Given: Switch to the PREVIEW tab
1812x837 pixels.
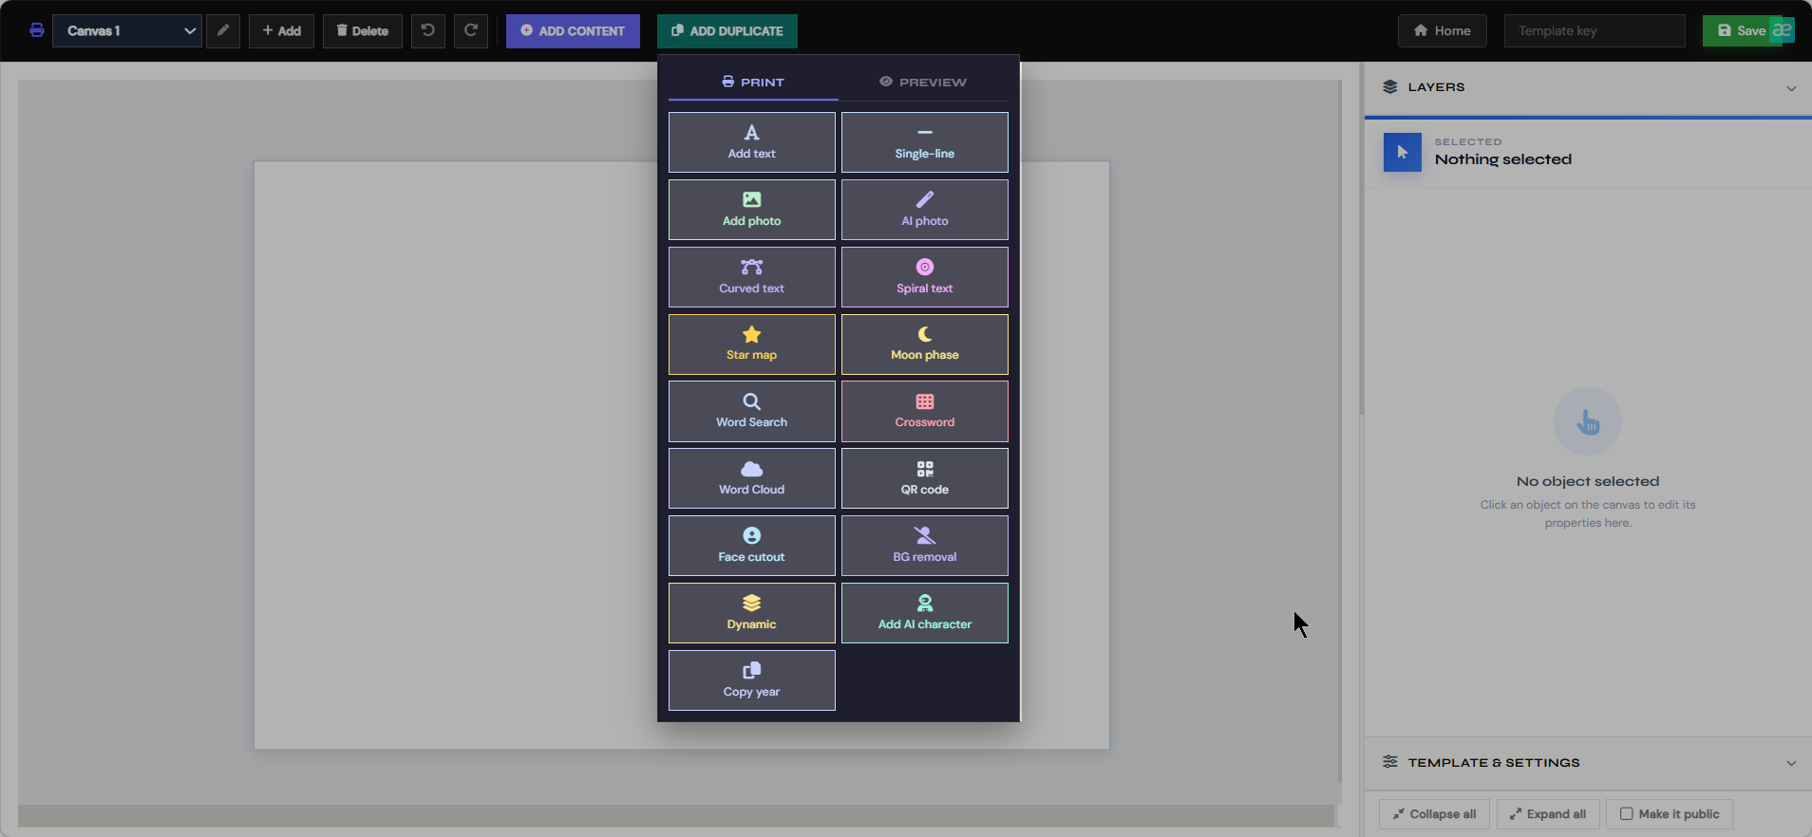Looking at the screenshot, I should click(x=923, y=83).
